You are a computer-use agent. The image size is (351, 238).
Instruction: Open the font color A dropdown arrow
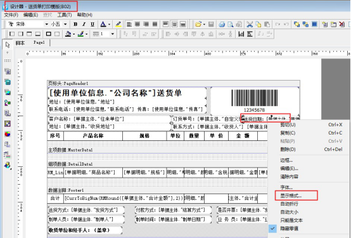coord(109,24)
